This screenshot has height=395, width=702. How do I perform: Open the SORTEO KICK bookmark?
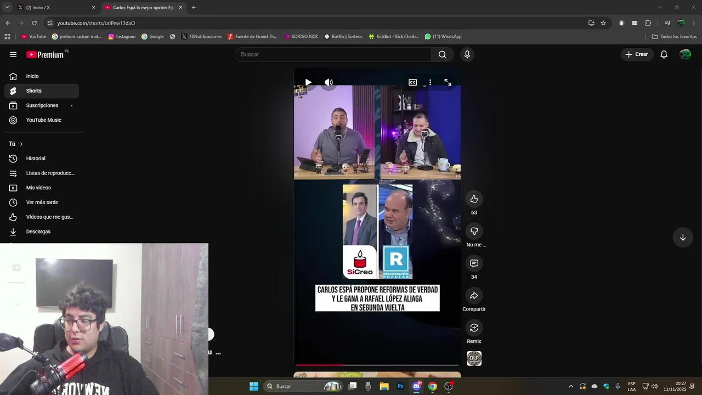click(x=301, y=37)
